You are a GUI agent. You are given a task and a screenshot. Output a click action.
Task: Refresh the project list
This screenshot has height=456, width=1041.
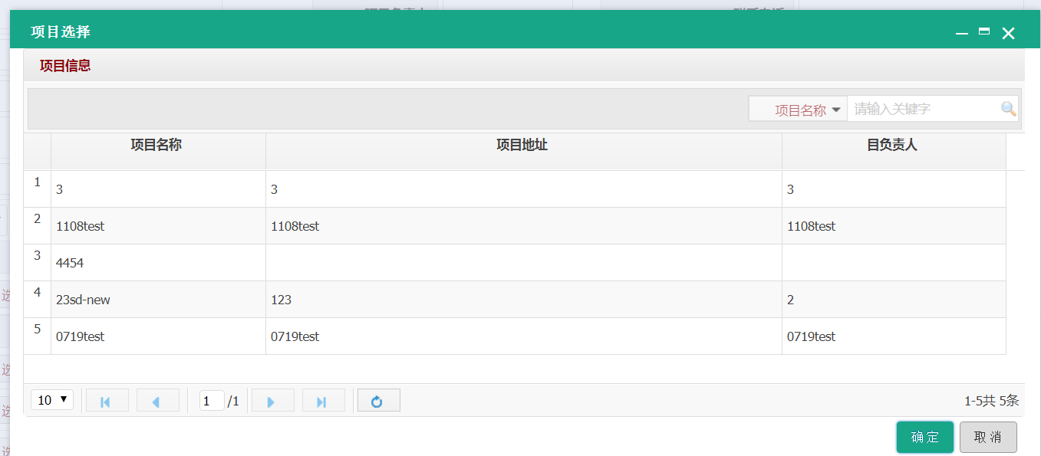pyautogui.click(x=378, y=401)
